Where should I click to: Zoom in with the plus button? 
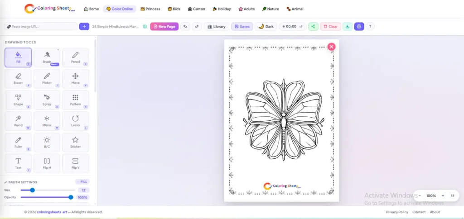pos(443,195)
